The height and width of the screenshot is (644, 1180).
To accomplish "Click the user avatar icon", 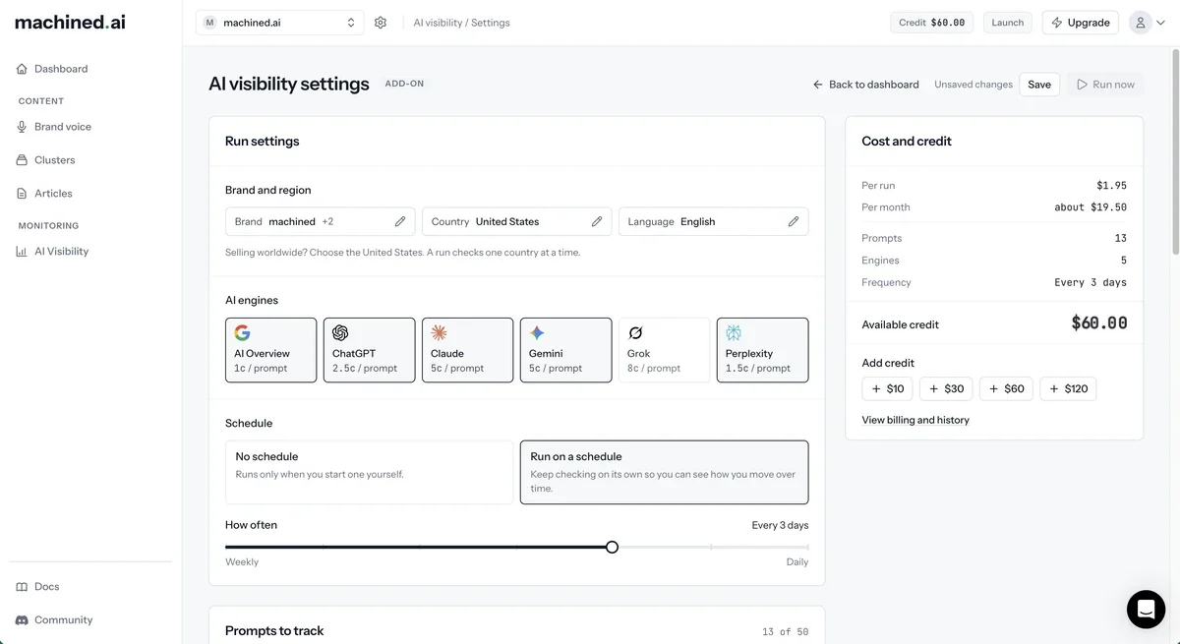I will pos(1141,23).
